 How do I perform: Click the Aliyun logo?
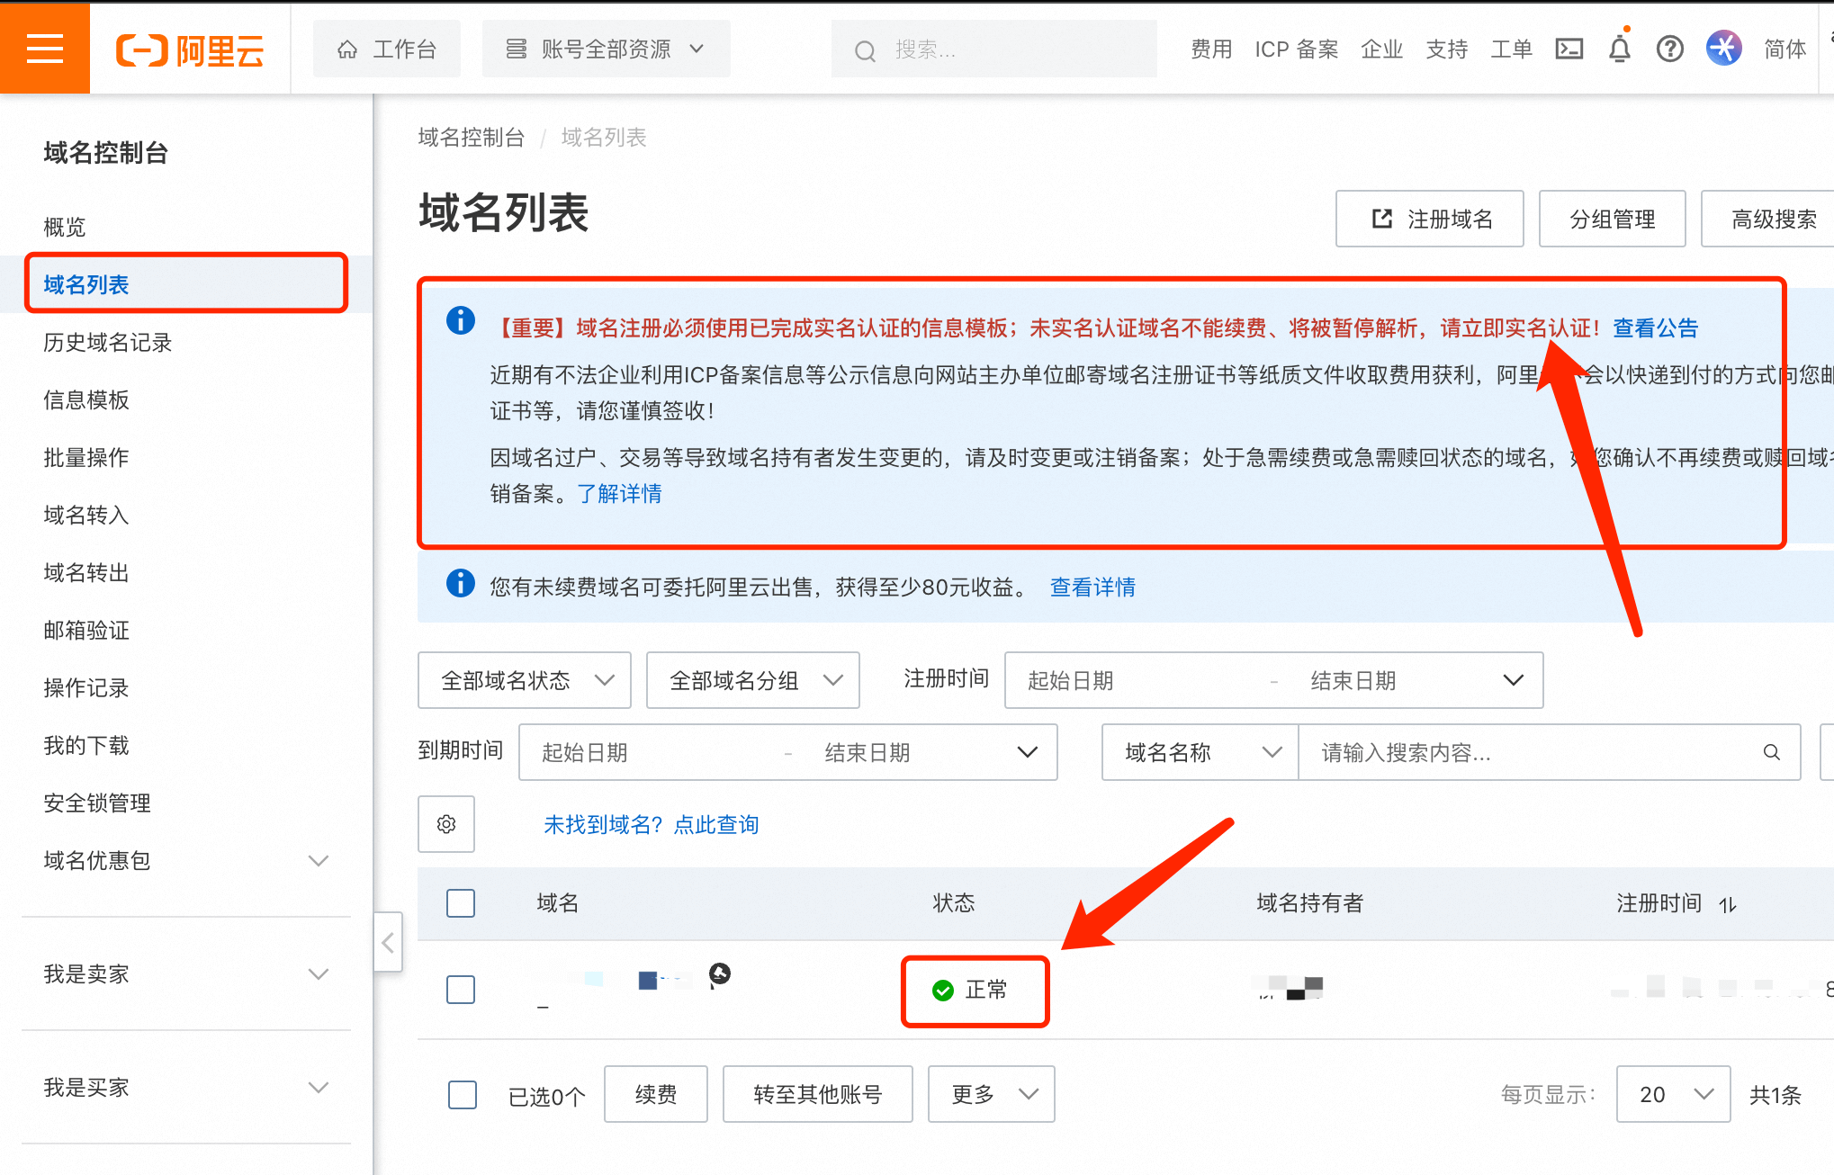pos(190,49)
